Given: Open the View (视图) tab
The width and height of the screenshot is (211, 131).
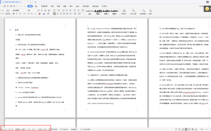Looking at the screenshot, I should coord(65,6).
